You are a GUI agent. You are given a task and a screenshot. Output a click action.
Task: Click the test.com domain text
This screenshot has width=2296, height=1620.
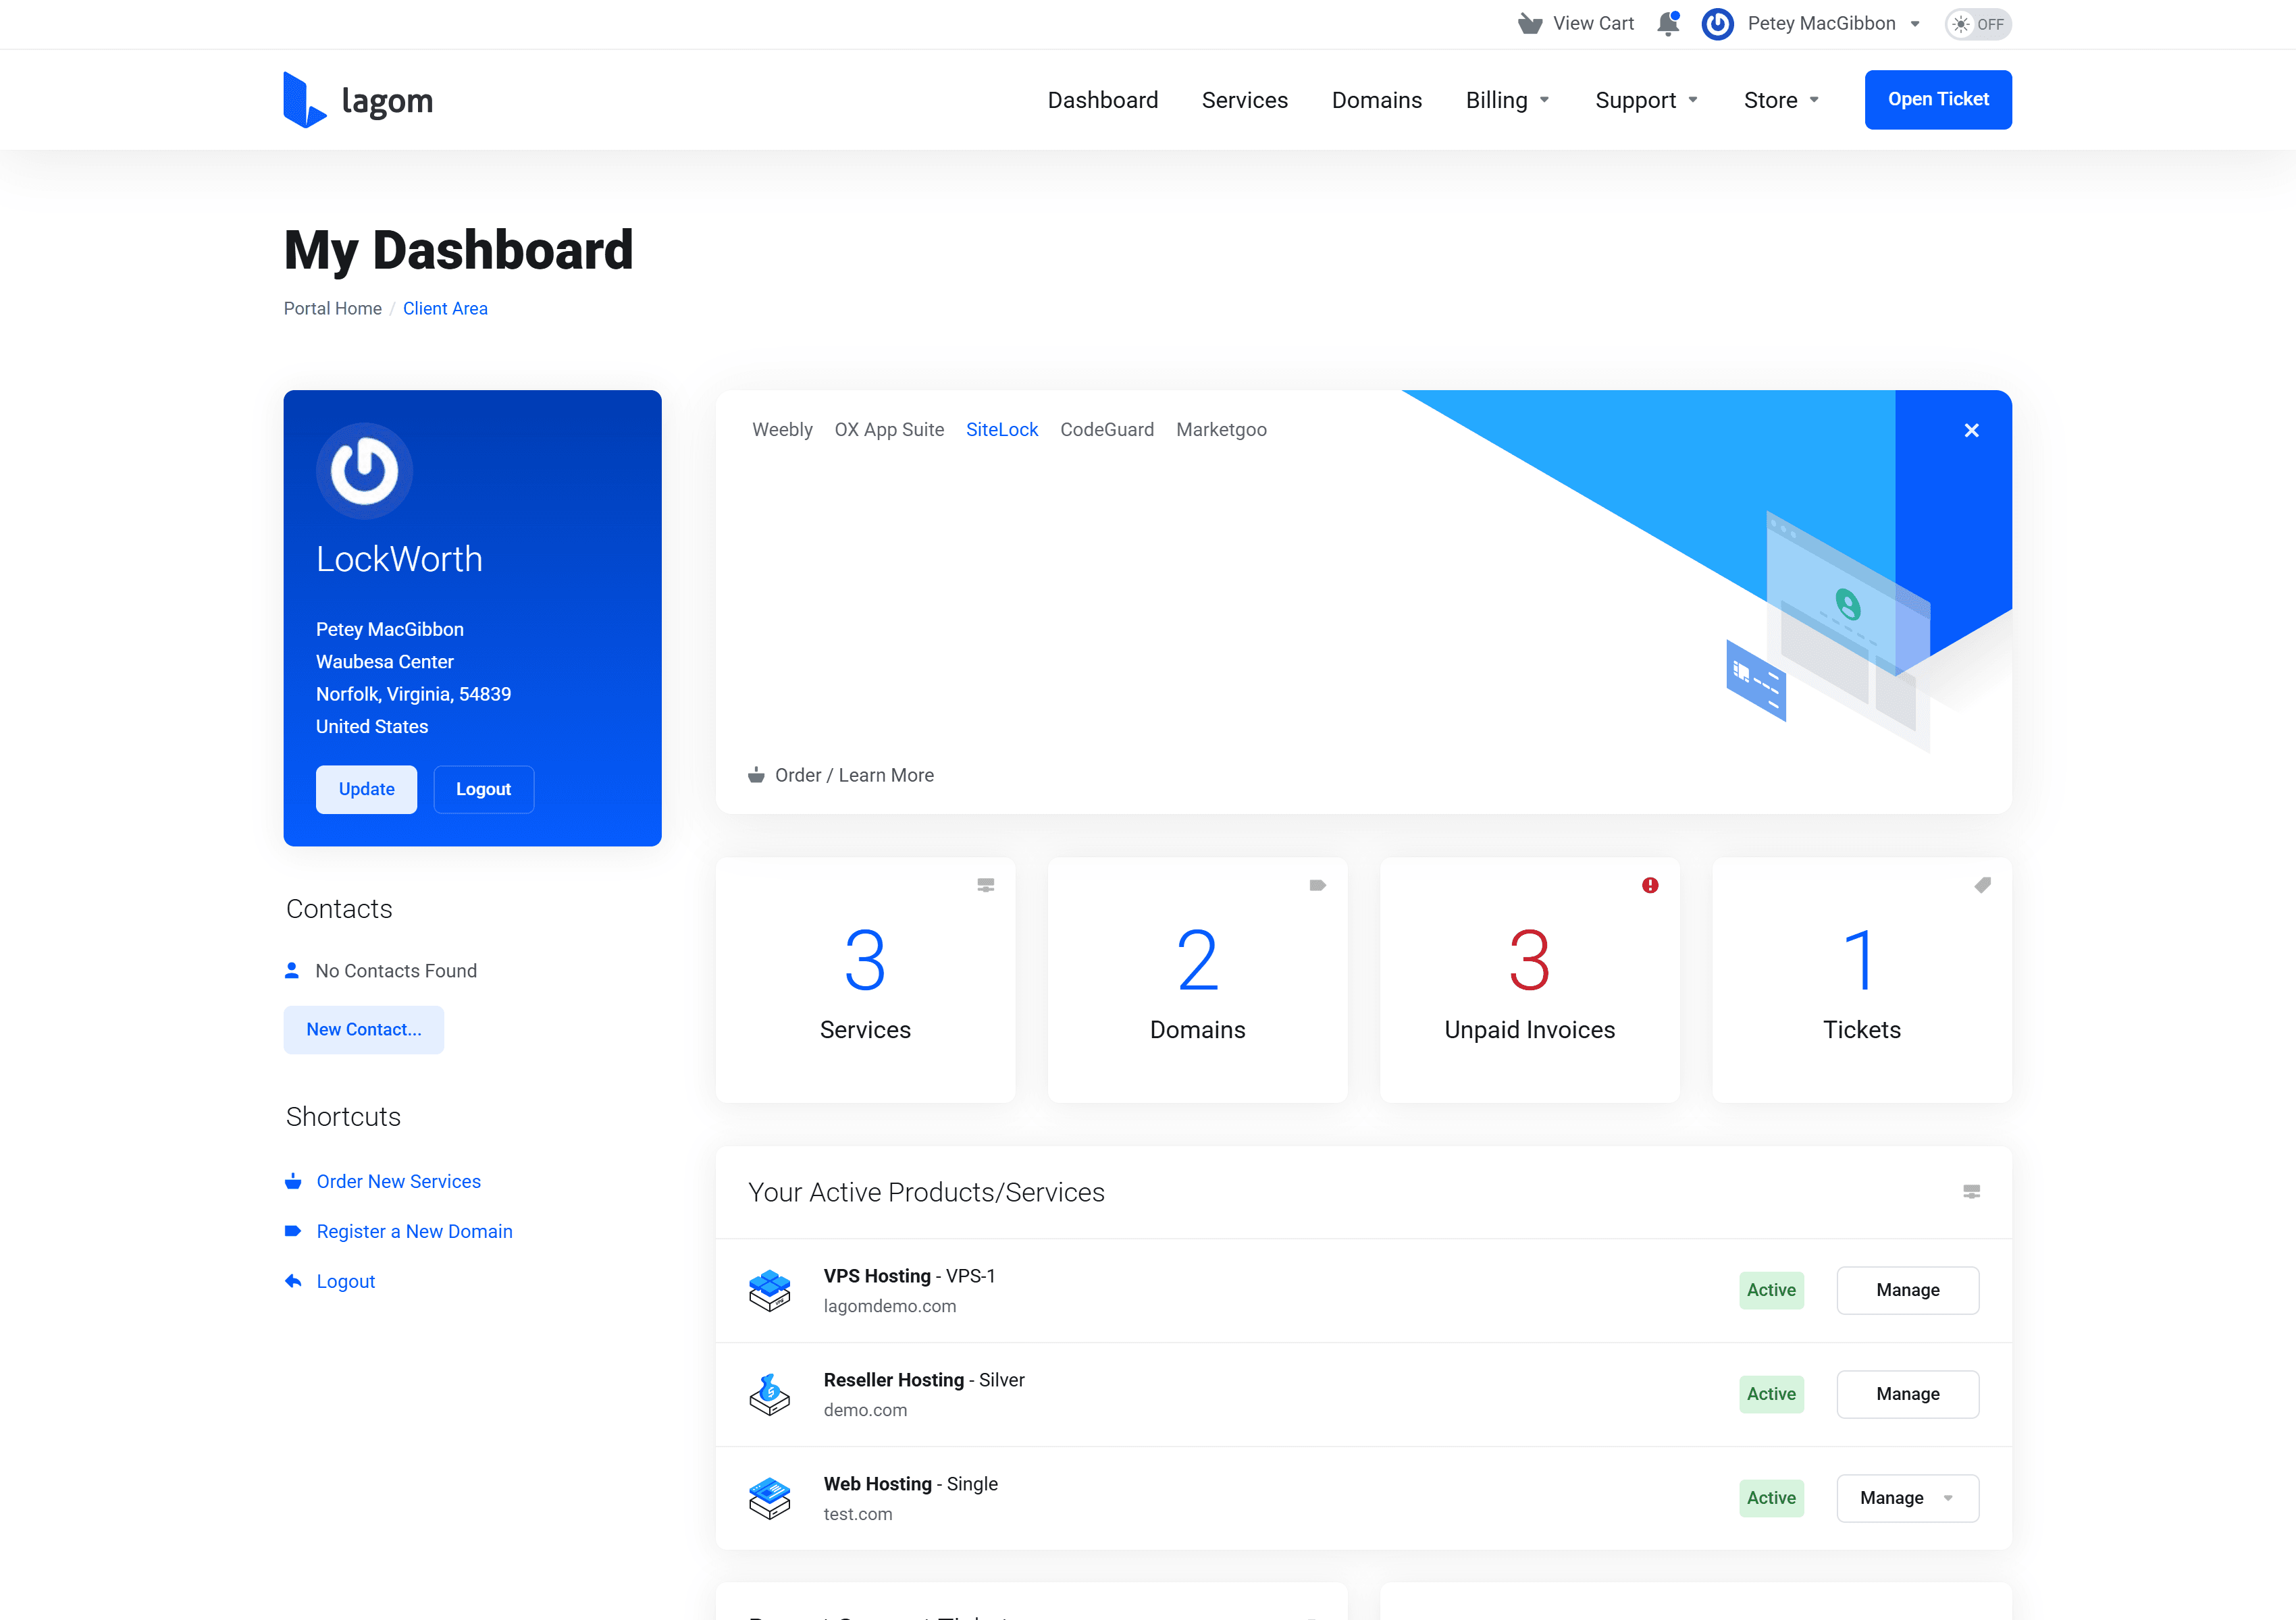(x=858, y=1514)
